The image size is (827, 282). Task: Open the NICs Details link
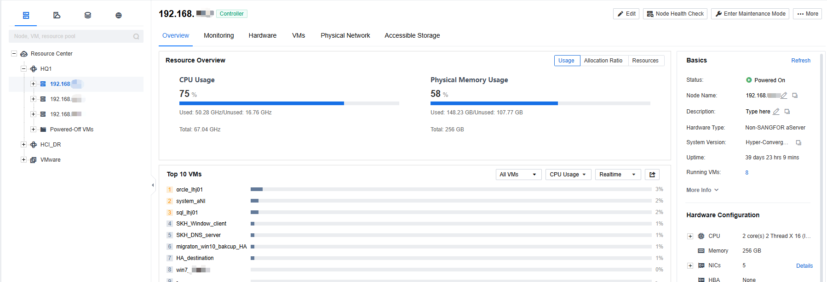(x=804, y=266)
